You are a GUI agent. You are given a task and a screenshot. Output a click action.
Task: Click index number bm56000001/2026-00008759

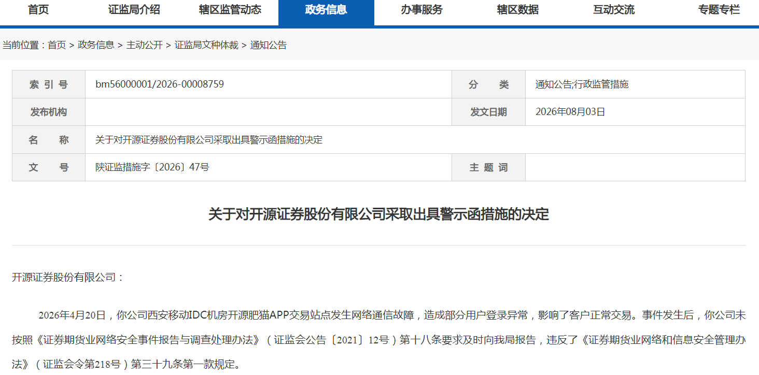coord(160,84)
